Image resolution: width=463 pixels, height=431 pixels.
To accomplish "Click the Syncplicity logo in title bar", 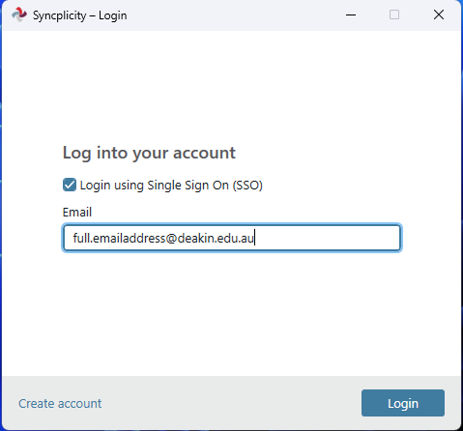I will coord(19,14).
